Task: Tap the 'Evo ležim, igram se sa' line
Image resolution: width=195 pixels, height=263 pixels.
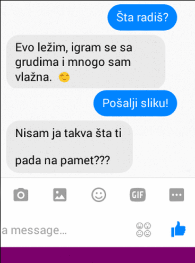Action: pyautogui.click(x=74, y=48)
